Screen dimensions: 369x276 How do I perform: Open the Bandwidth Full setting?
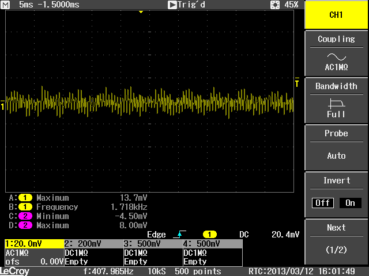(x=336, y=101)
